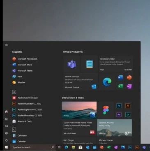
Task: Open the Modern Homes tile
Action: (115, 141)
